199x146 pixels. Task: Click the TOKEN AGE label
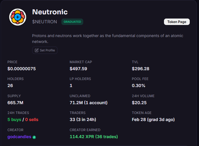(142, 113)
